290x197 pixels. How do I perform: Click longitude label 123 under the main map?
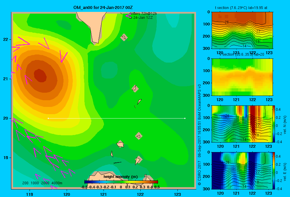[x=177, y=194]
